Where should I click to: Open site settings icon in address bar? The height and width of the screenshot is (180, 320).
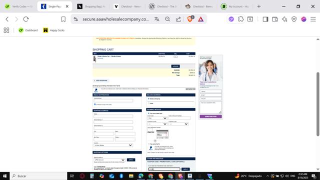(x=75, y=19)
